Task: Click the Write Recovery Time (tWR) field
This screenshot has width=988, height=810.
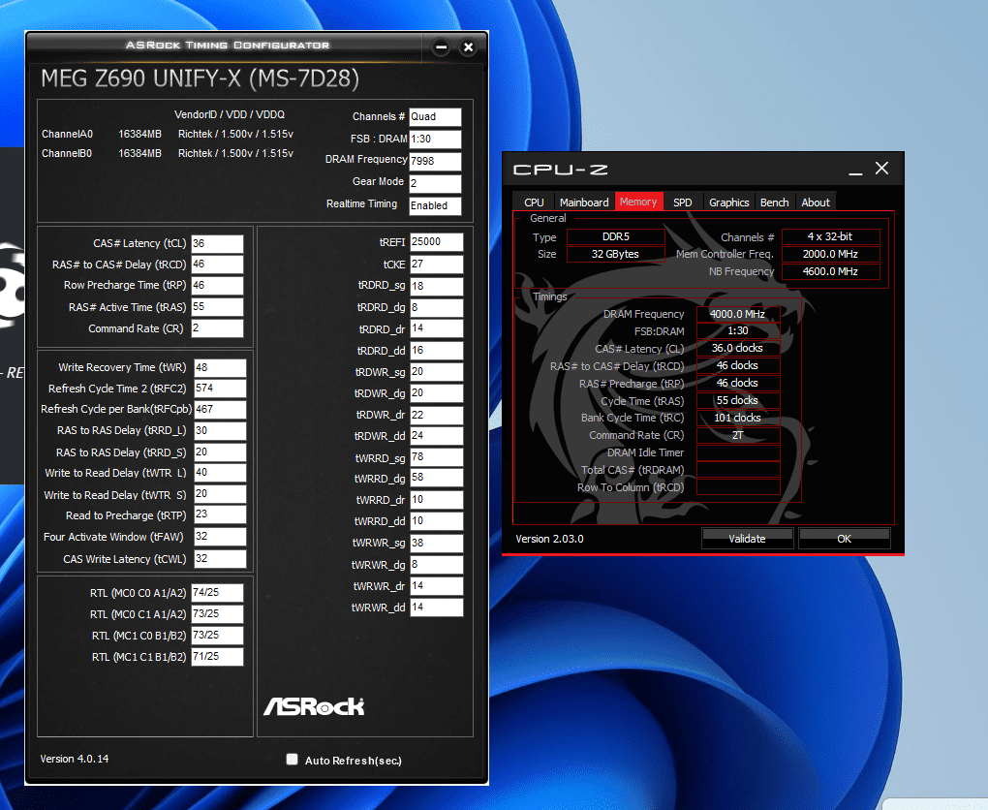Action: click(x=220, y=367)
